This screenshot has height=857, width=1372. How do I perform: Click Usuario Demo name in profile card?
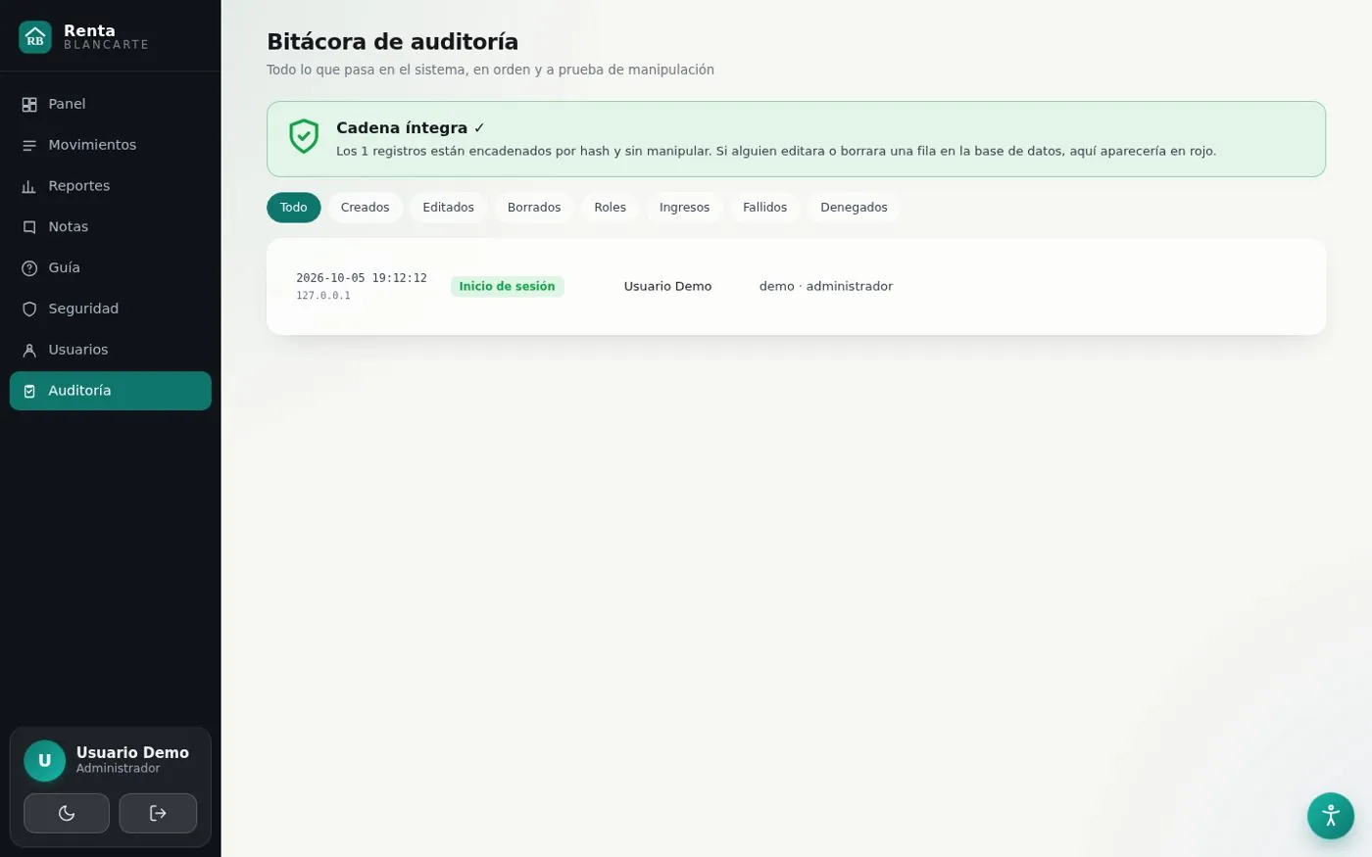[132, 752]
